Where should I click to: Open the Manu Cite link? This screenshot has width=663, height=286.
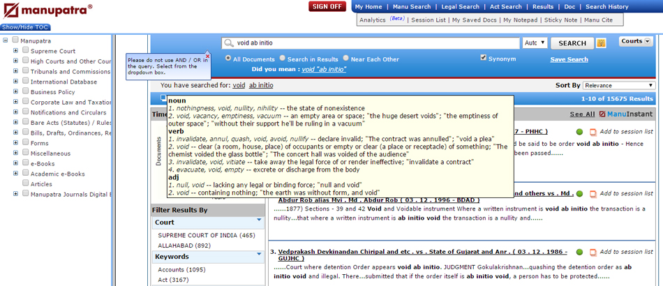[598, 20]
